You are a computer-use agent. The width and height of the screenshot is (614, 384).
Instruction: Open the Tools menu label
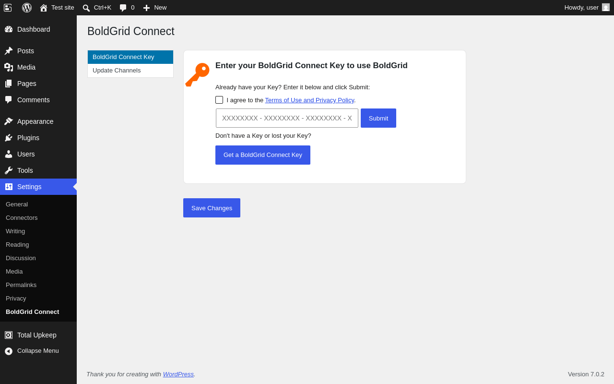tap(25, 170)
